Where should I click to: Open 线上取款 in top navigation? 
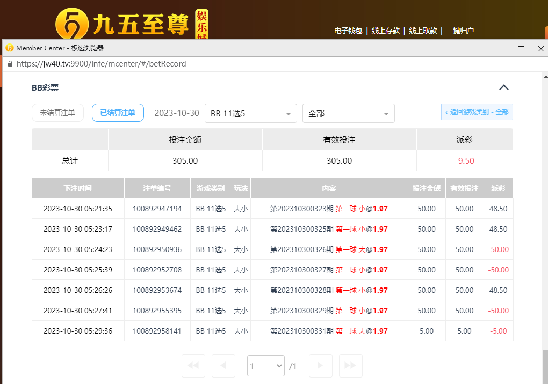(x=423, y=31)
